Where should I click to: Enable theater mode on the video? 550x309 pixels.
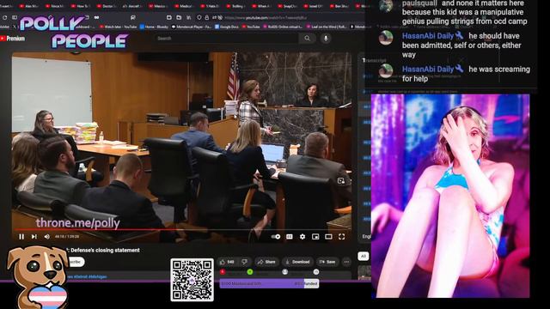tap(328, 237)
